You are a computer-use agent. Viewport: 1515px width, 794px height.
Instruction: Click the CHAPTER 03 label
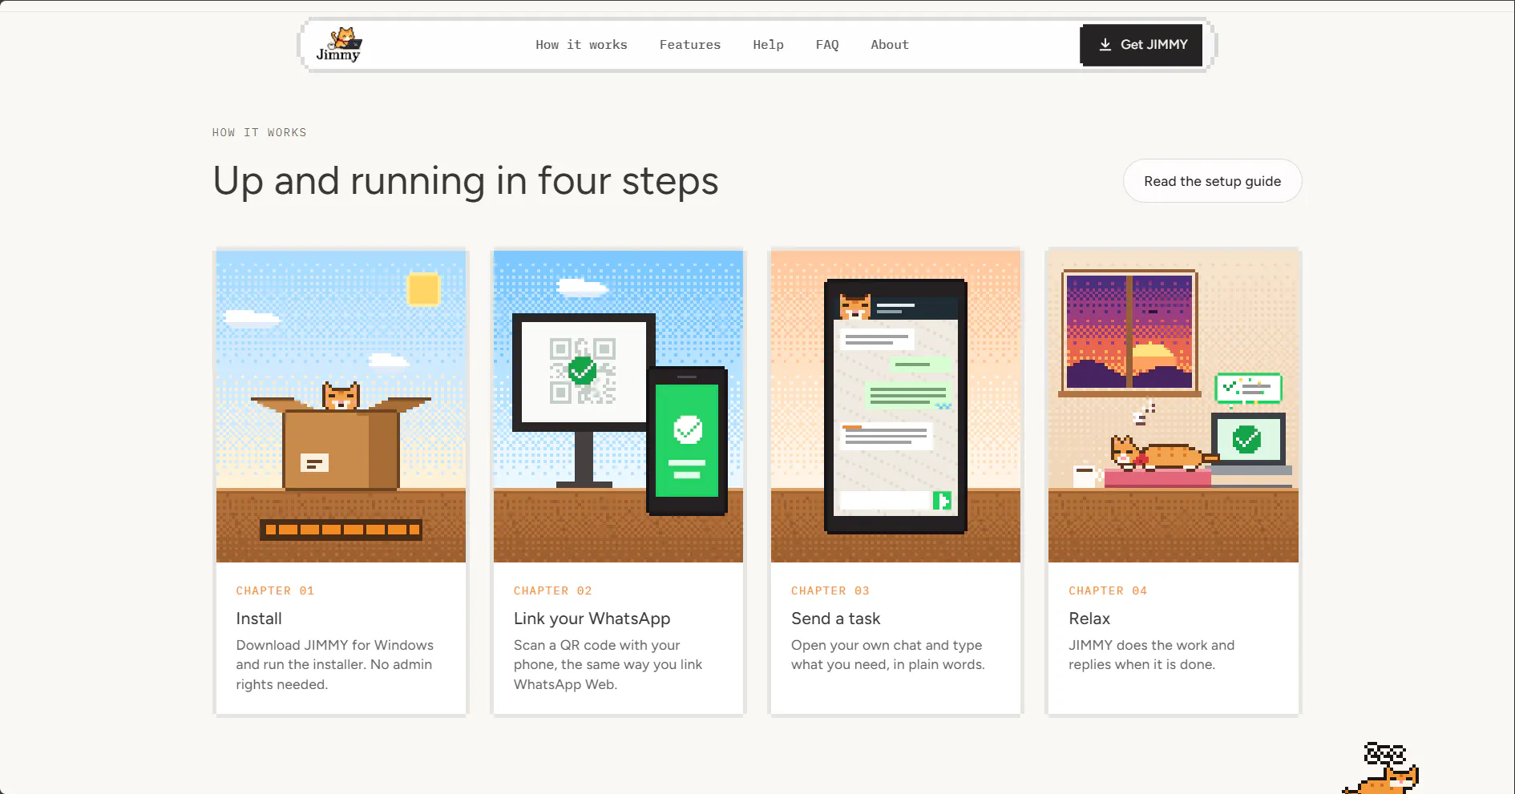point(830,590)
